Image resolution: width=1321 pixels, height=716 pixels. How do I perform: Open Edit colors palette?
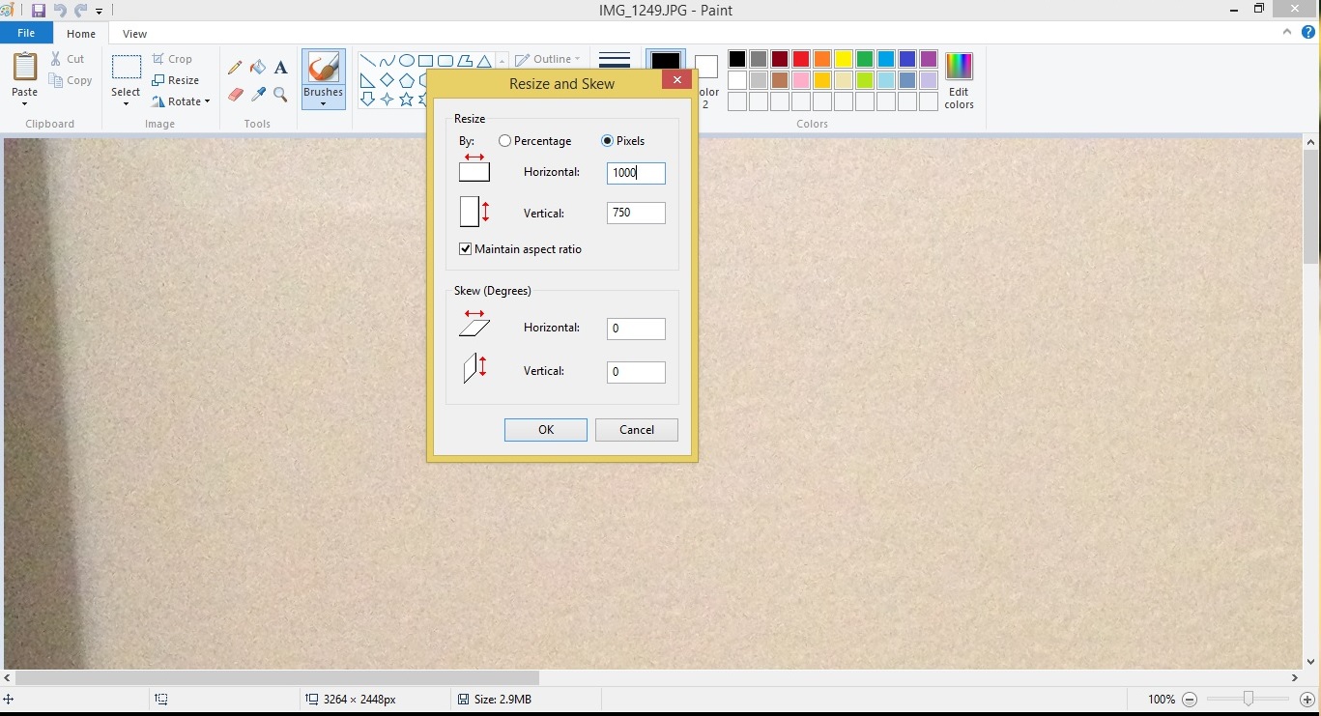tap(959, 81)
